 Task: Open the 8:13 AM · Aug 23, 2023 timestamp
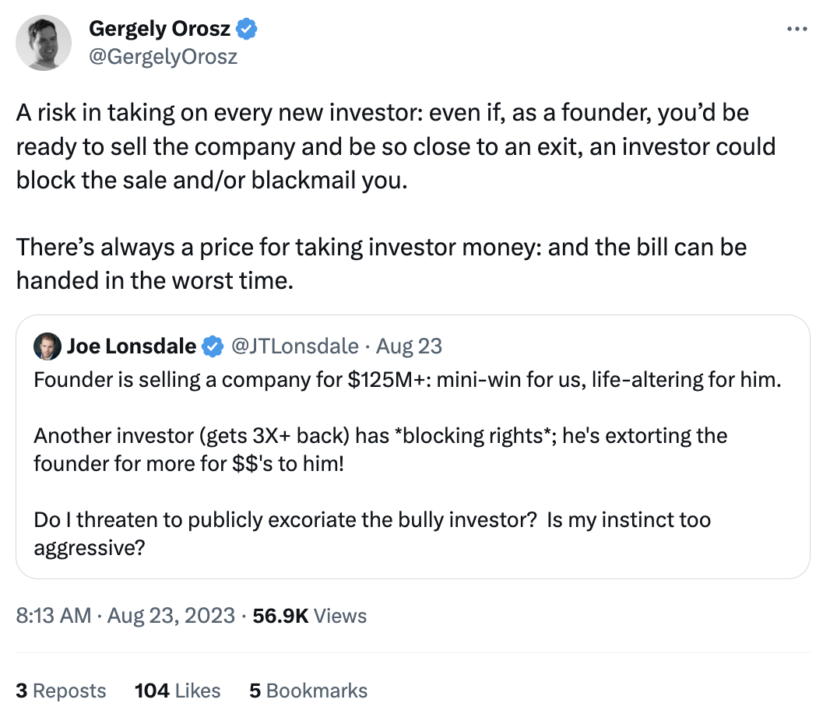tap(125, 616)
